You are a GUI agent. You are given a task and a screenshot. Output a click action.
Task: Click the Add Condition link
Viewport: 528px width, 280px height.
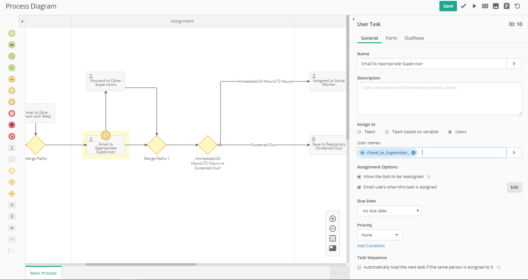(x=371, y=246)
